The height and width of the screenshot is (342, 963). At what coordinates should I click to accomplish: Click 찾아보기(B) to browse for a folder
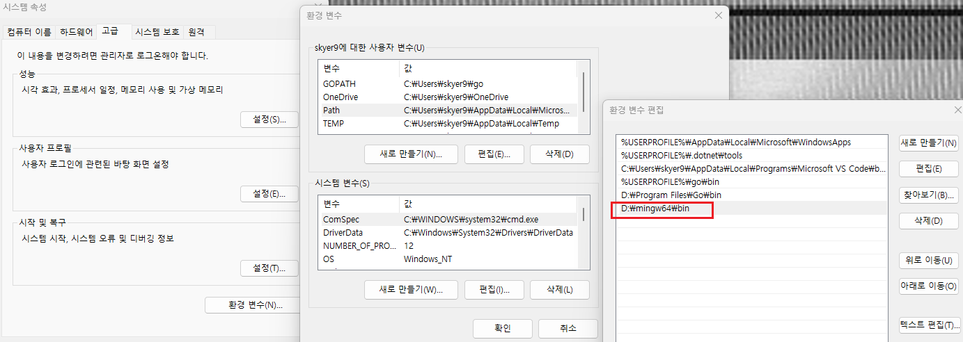pos(928,195)
